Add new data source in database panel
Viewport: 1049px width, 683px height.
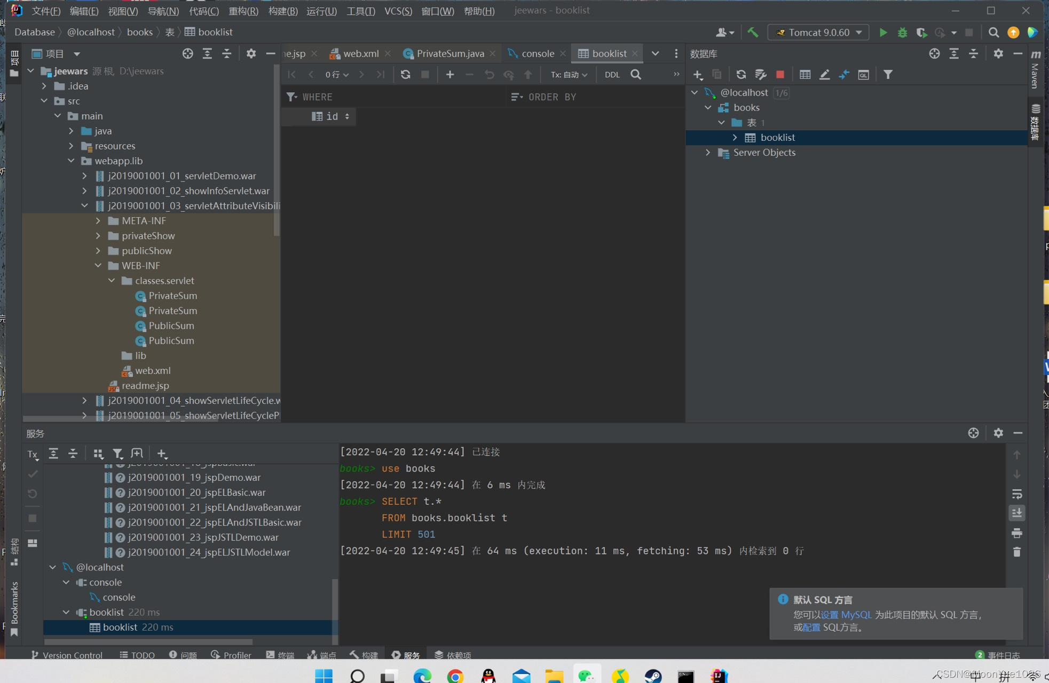pyautogui.click(x=698, y=75)
